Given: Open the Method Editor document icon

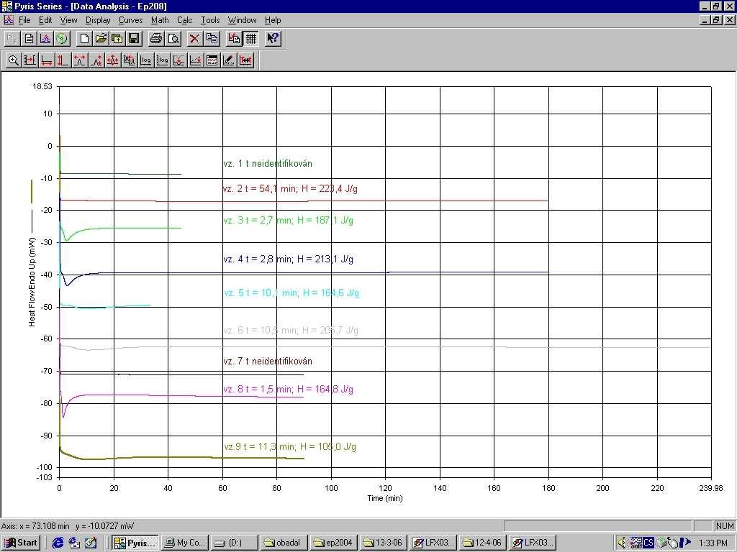Looking at the screenshot, I should [x=29, y=39].
